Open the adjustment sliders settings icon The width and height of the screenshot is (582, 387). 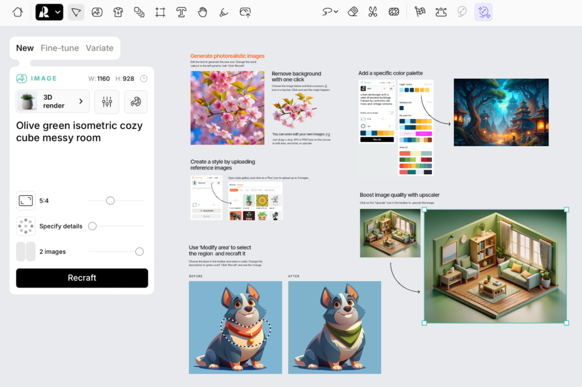107,102
